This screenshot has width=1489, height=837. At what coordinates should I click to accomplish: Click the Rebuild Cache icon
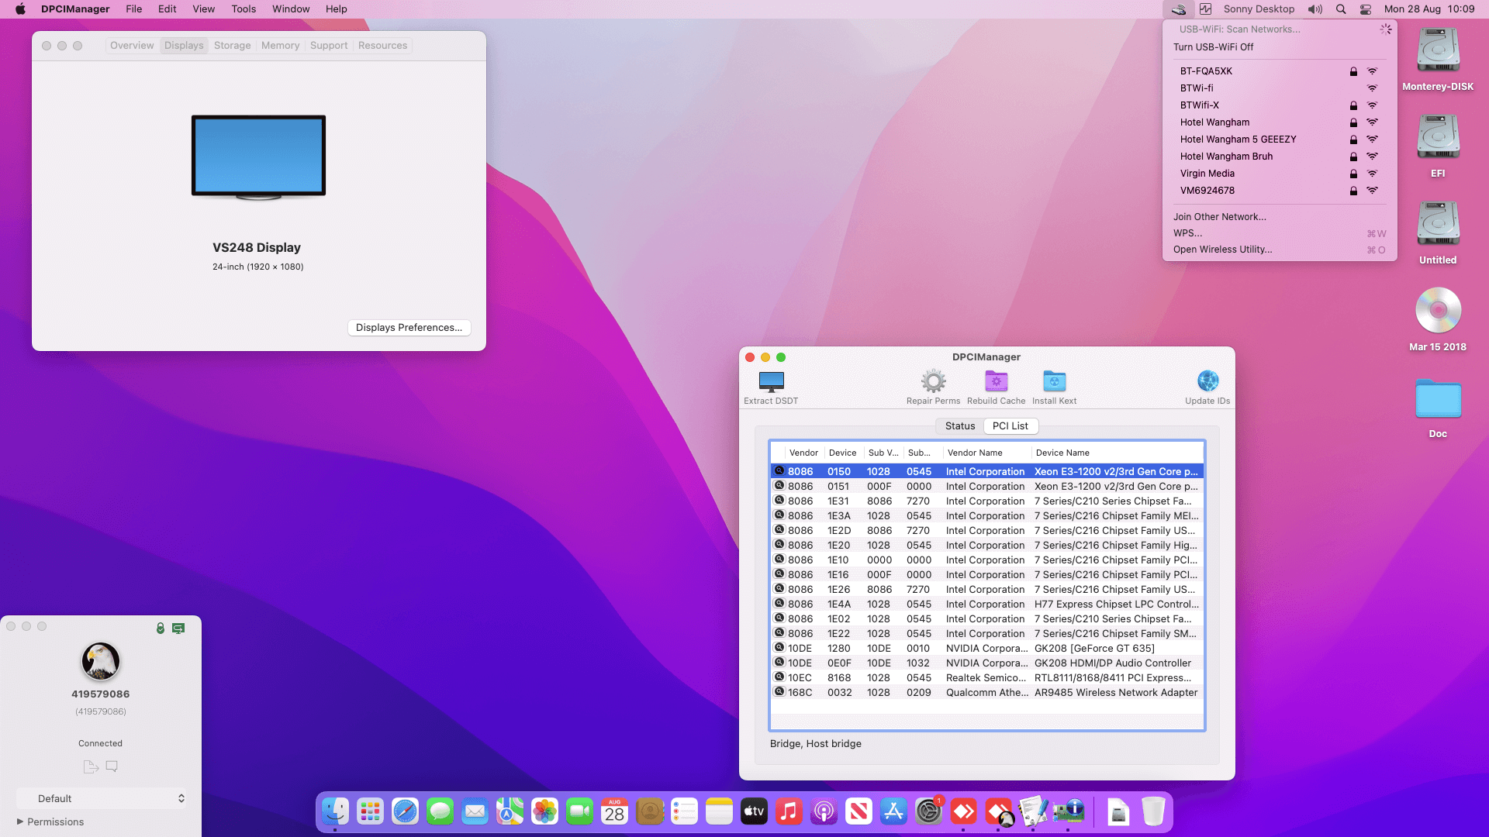996,381
